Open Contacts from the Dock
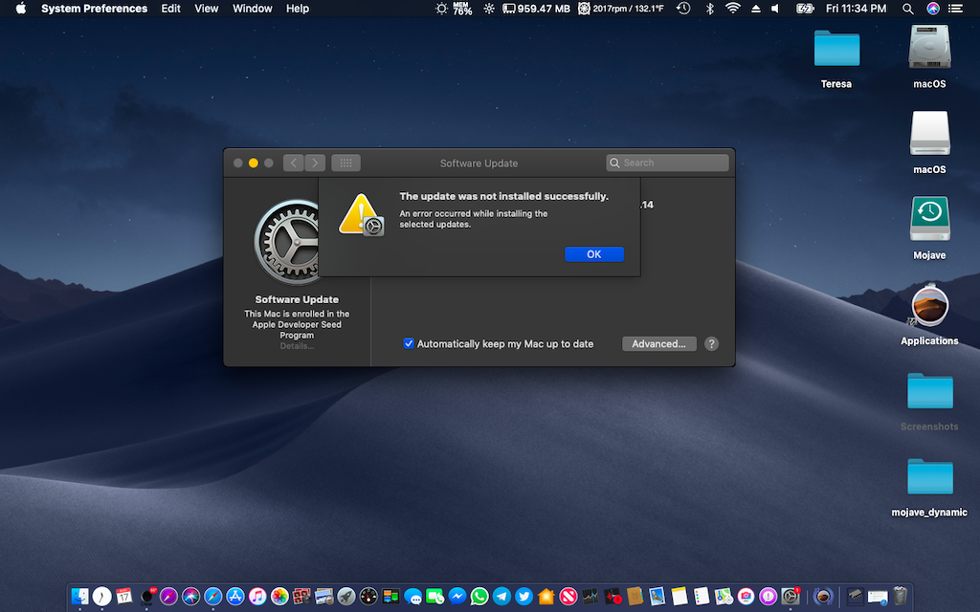 (635, 597)
